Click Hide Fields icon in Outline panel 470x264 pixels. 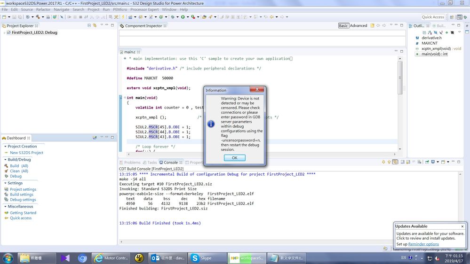pyautogui.click(x=436, y=32)
